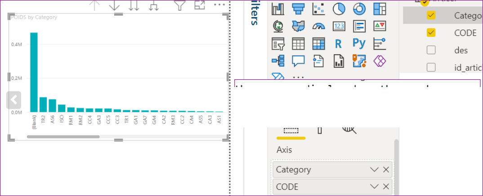
Task: Choose the KPI visualization
Action: click(x=380, y=26)
